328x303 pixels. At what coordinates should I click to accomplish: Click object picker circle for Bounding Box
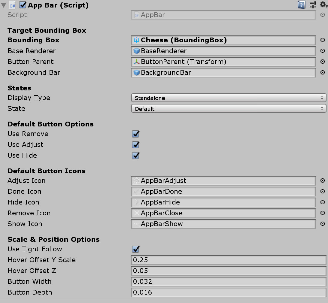coord(323,40)
